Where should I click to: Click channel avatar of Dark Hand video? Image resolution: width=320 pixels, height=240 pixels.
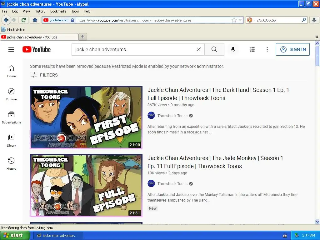coord(151,116)
